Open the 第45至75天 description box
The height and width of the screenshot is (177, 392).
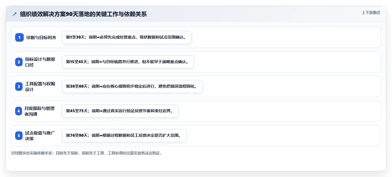click(x=120, y=111)
